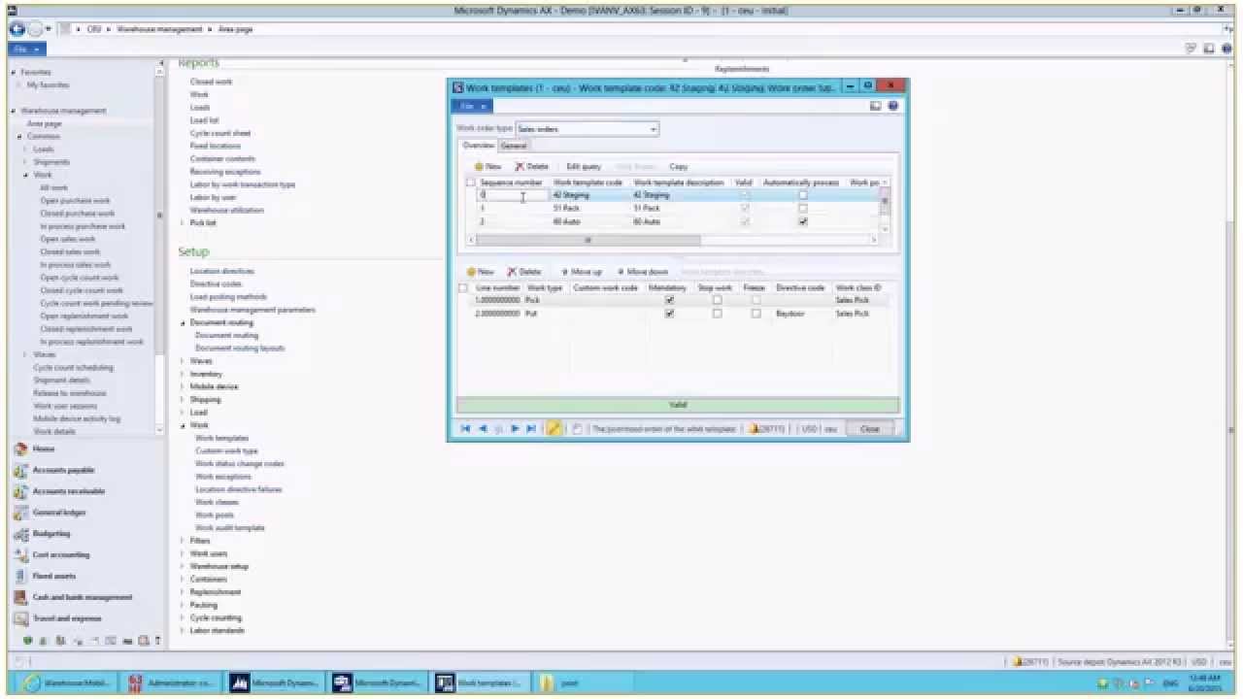Viewport: 1243px width, 699px height.
Task: Expand Replenishment under Setup
Action: coord(182,592)
